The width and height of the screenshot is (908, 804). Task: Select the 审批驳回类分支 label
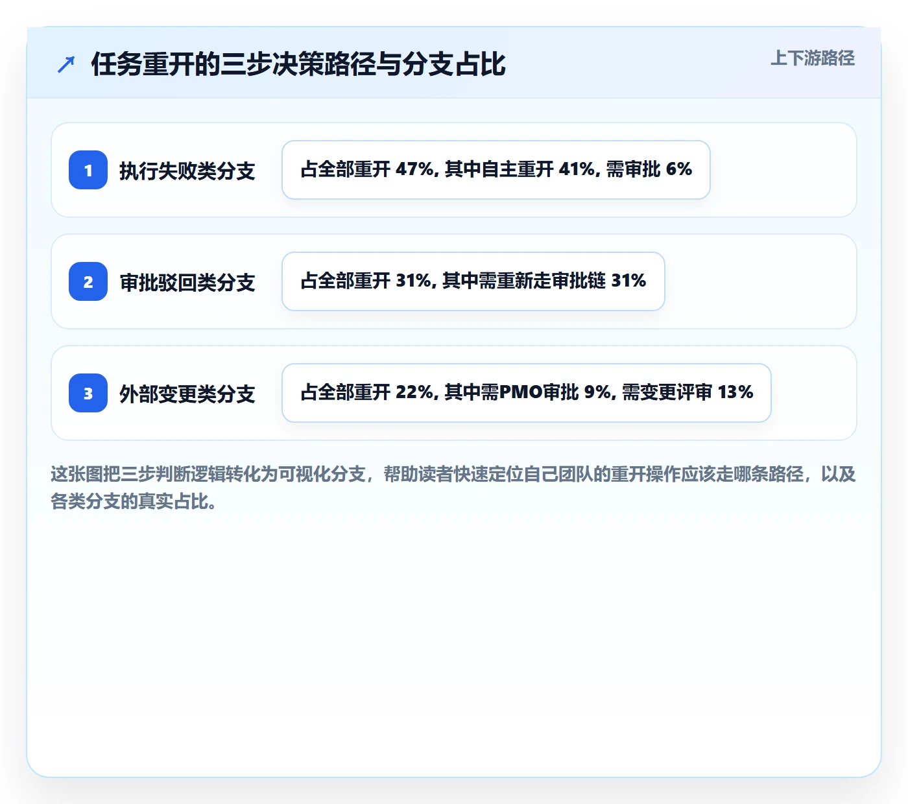coord(187,283)
